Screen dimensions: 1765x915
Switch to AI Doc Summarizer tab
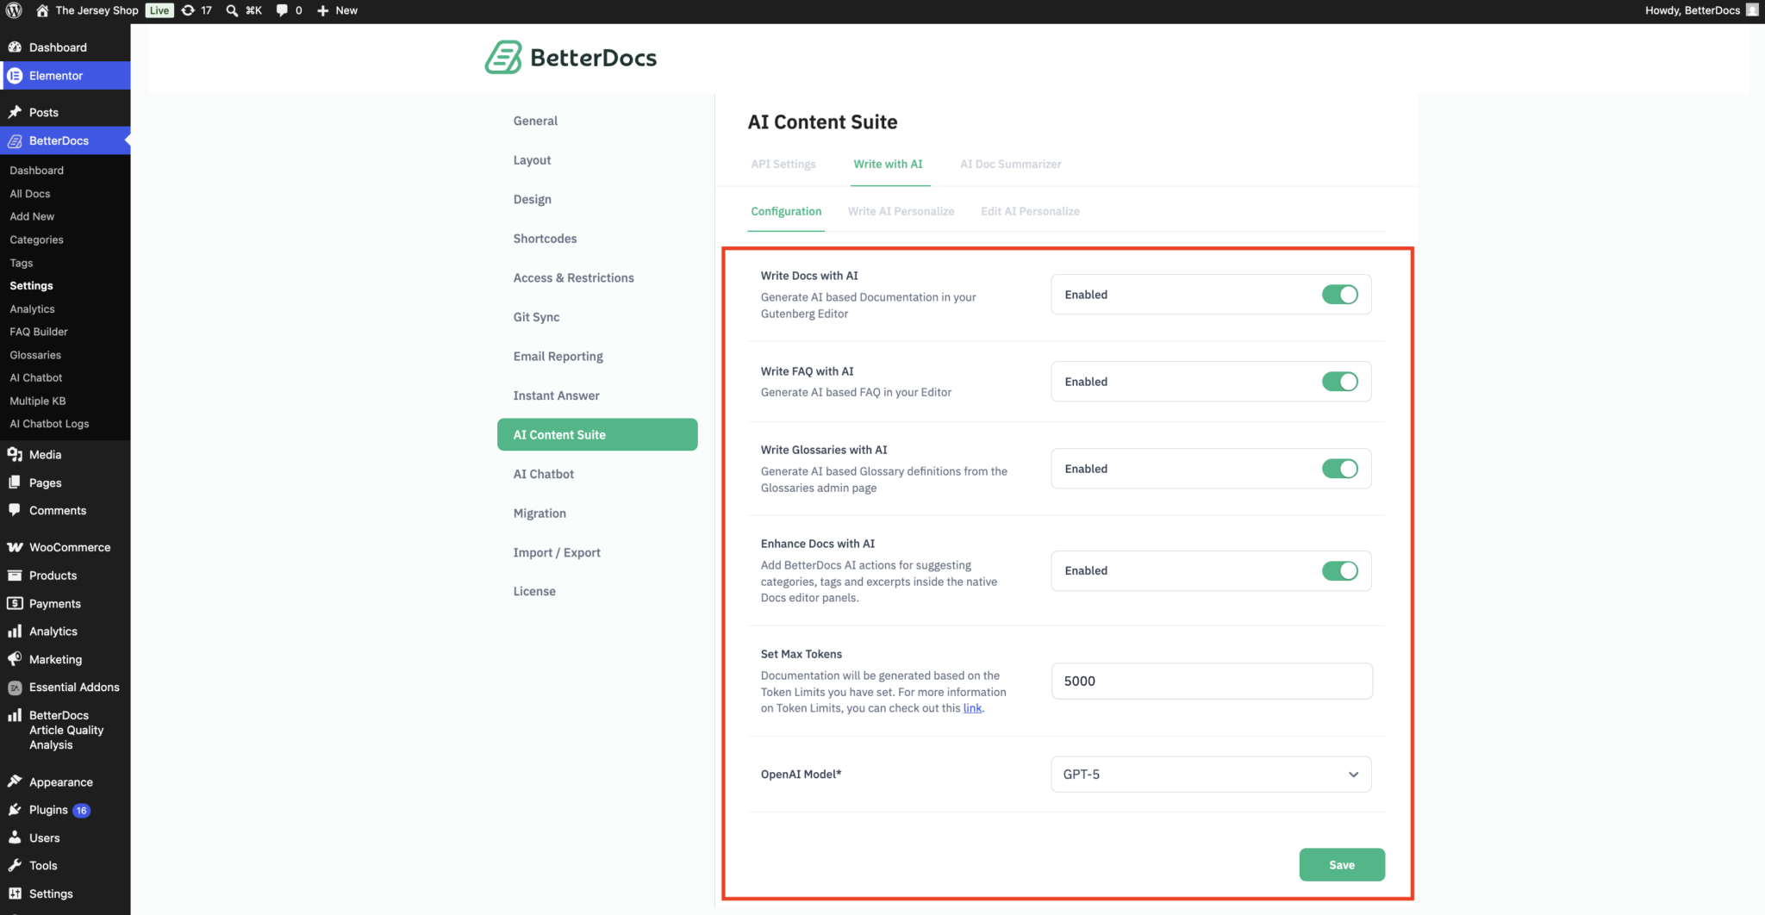point(1011,164)
